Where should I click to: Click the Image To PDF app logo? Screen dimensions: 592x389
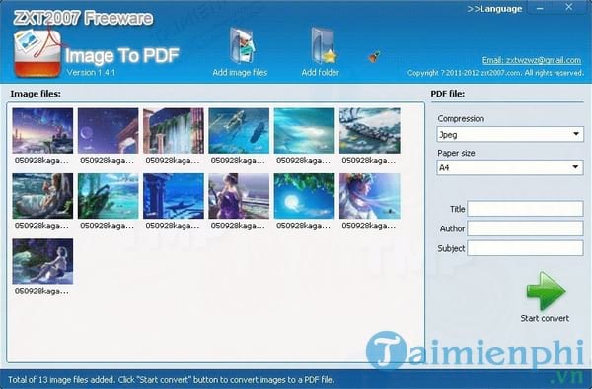click(x=37, y=53)
